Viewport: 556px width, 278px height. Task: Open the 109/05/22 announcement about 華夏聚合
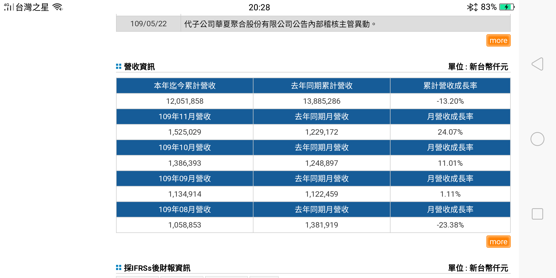(x=280, y=24)
